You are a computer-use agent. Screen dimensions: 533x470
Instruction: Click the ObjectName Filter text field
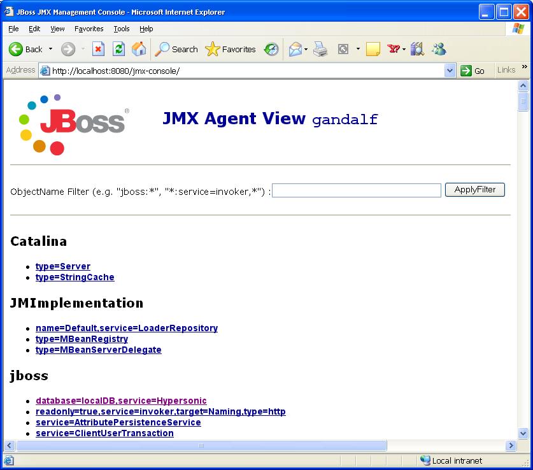click(356, 190)
